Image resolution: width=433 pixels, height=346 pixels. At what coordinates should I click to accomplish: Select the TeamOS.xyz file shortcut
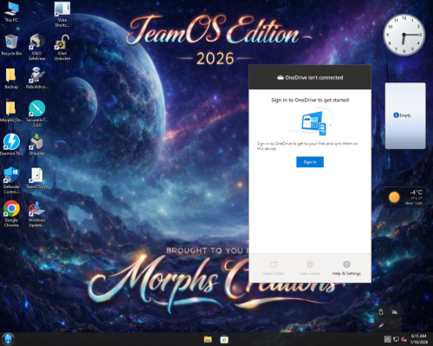coord(36,179)
